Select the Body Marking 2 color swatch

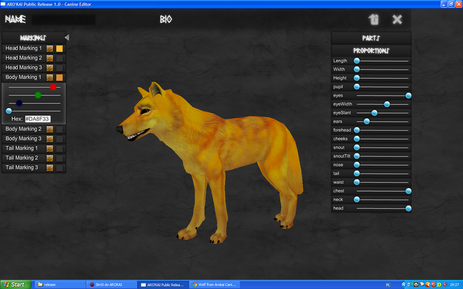point(59,129)
